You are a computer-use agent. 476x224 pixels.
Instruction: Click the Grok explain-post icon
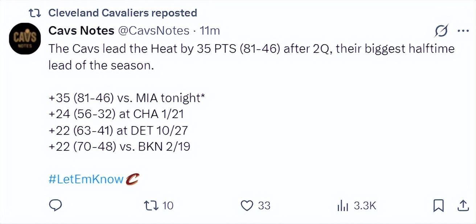click(442, 31)
